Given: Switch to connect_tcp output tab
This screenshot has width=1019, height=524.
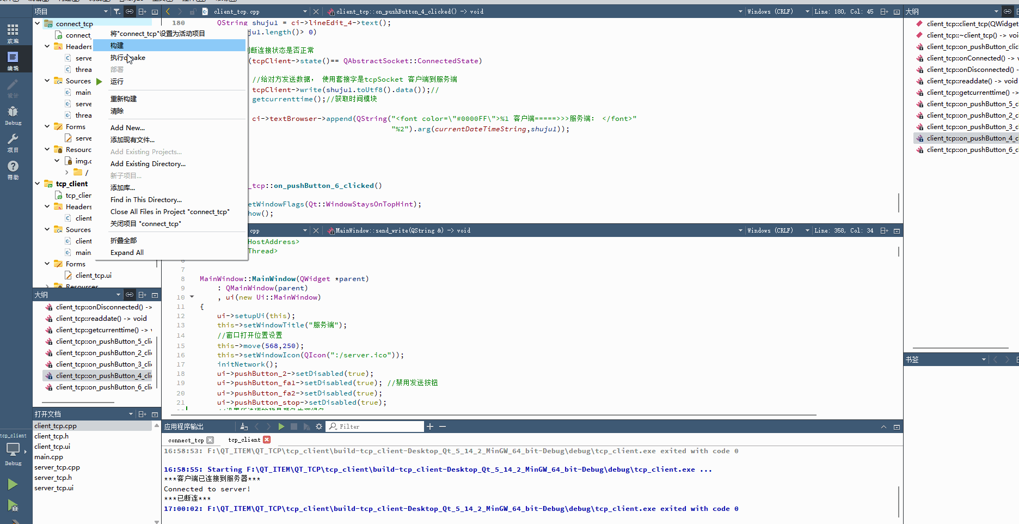Looking at the screenshot, I should tap(186, 441).
